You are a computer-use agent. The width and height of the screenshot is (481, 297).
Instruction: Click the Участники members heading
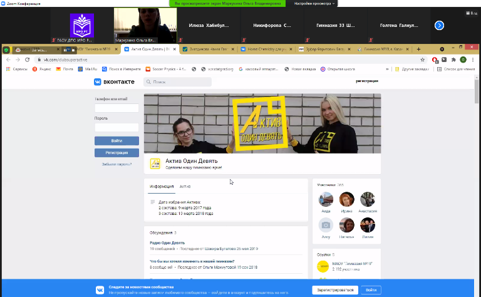click(326, 185)
